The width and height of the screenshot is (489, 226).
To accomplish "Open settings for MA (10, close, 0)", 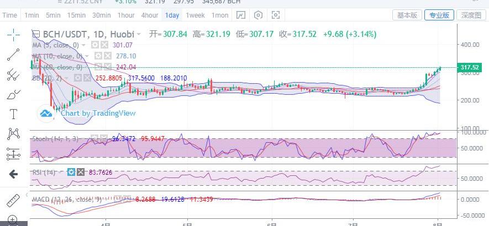I will 98,56.
